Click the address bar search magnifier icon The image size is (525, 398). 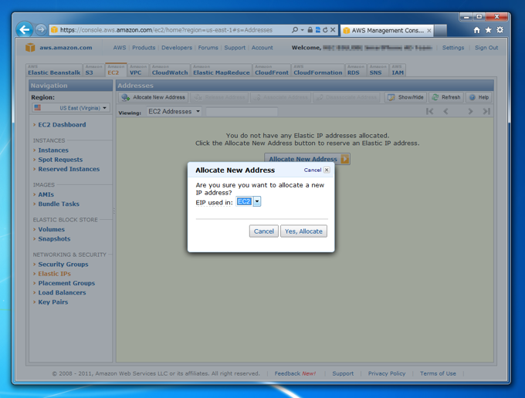tap(295, 30)
